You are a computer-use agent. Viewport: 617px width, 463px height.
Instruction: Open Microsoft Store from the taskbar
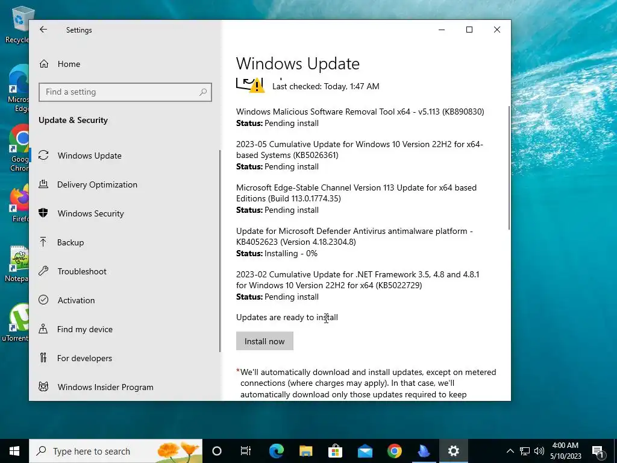tap(335, 451)
